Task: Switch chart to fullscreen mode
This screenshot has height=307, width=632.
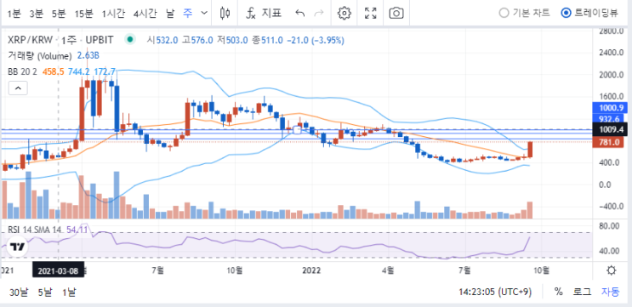Action: tap(370, 13)
